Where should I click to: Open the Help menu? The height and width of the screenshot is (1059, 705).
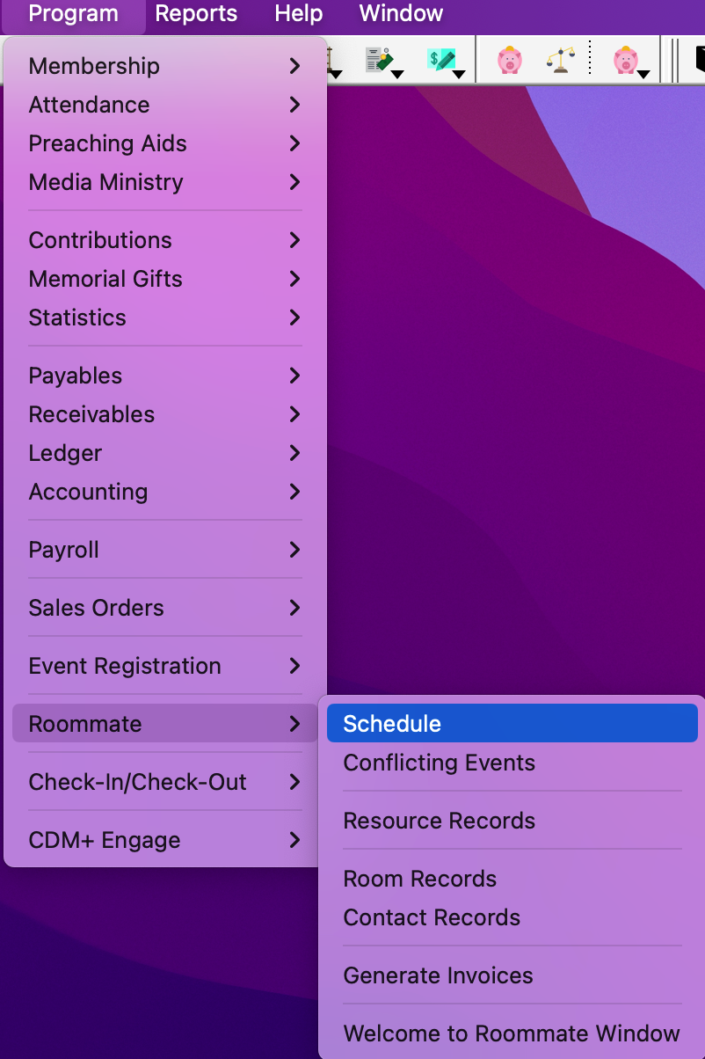click(x=299, y=13)
